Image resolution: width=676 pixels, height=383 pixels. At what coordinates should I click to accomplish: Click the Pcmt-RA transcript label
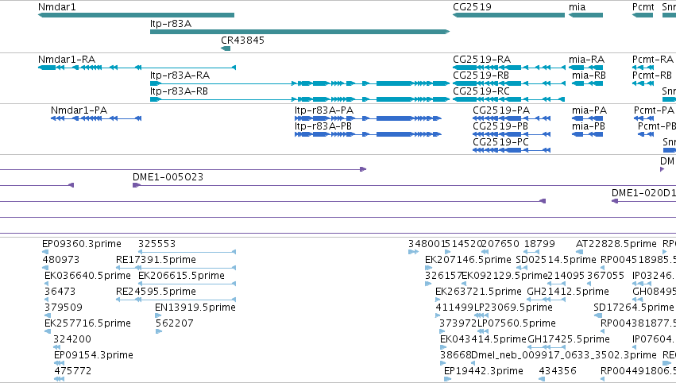[653, 59]
